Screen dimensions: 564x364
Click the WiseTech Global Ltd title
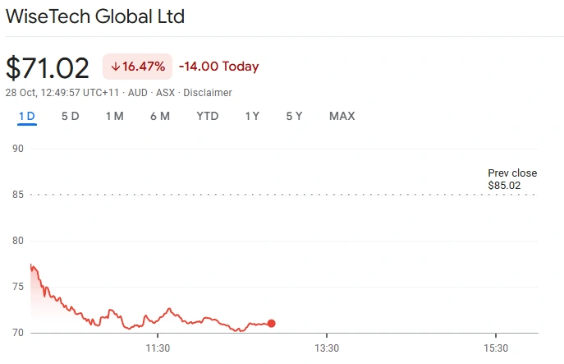pyautogui.click(x=95, y=16)
